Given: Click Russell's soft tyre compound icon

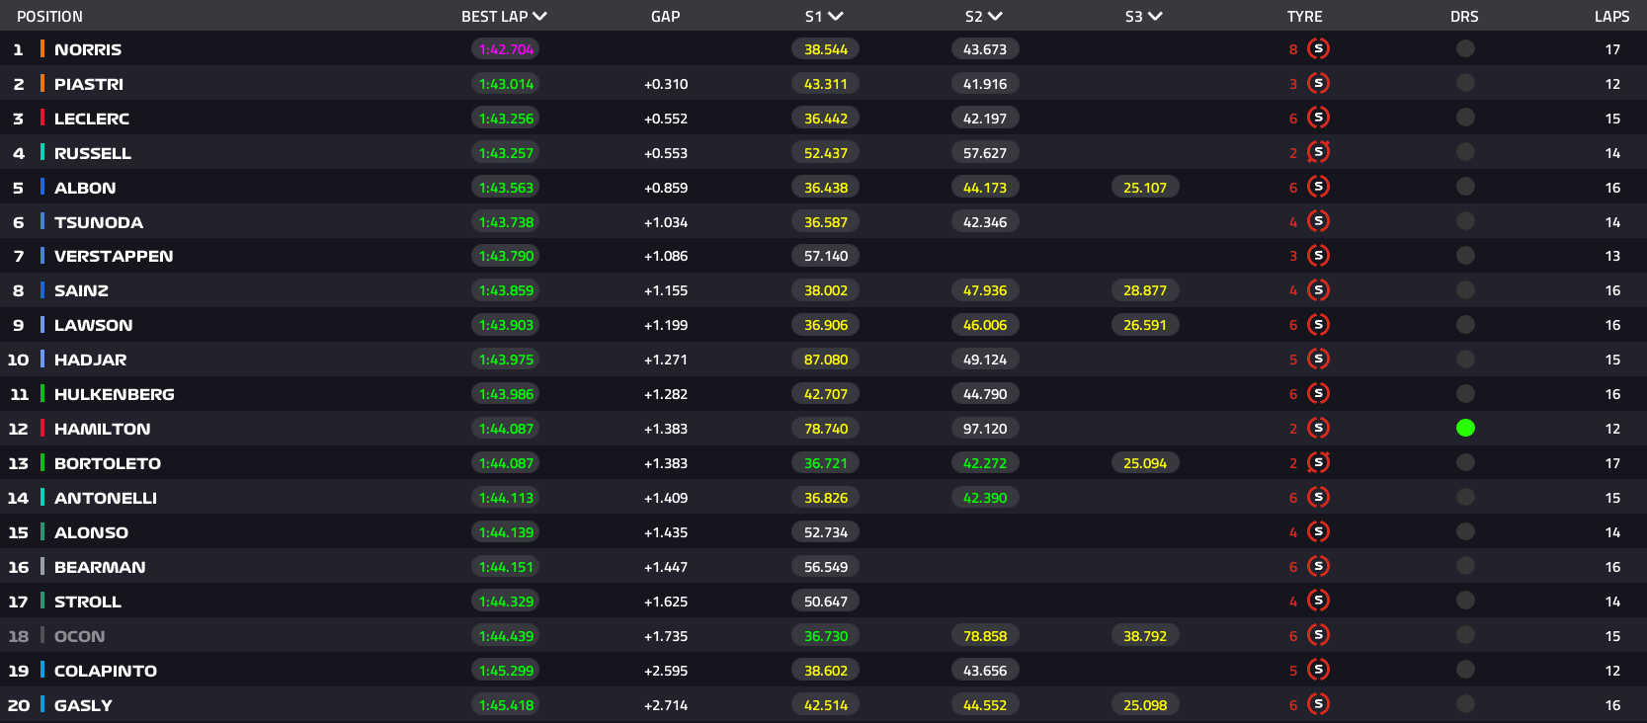Looking at the screenshot, I should click(1318, 153).
